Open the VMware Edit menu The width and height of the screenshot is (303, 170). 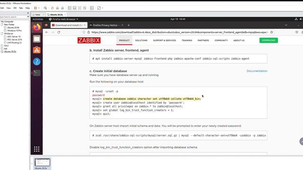click(2, 8)
